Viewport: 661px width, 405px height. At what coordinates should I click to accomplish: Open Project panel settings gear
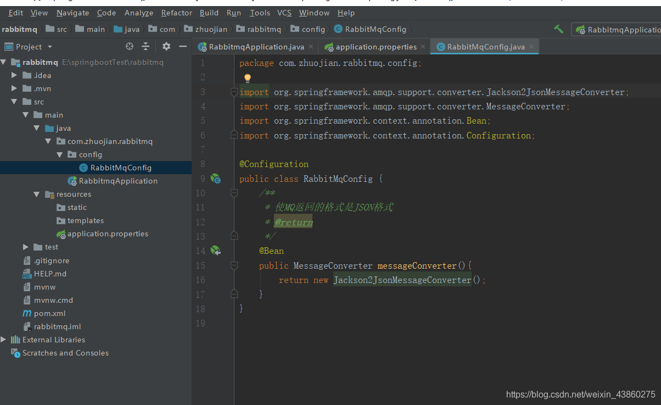(166, 47)
